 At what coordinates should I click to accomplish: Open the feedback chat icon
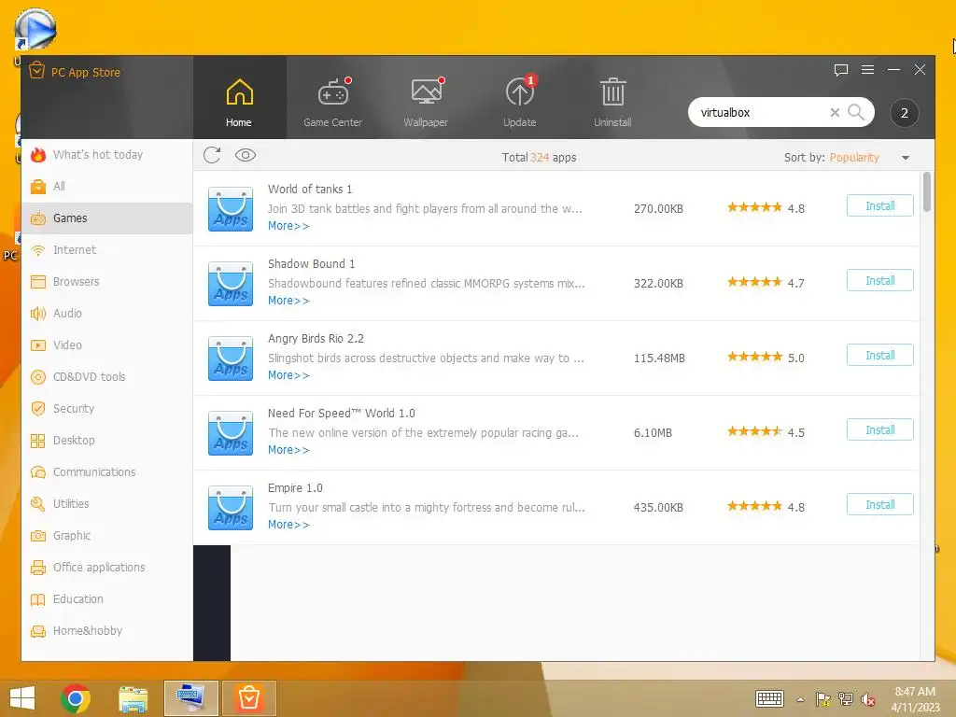(841, 70)
